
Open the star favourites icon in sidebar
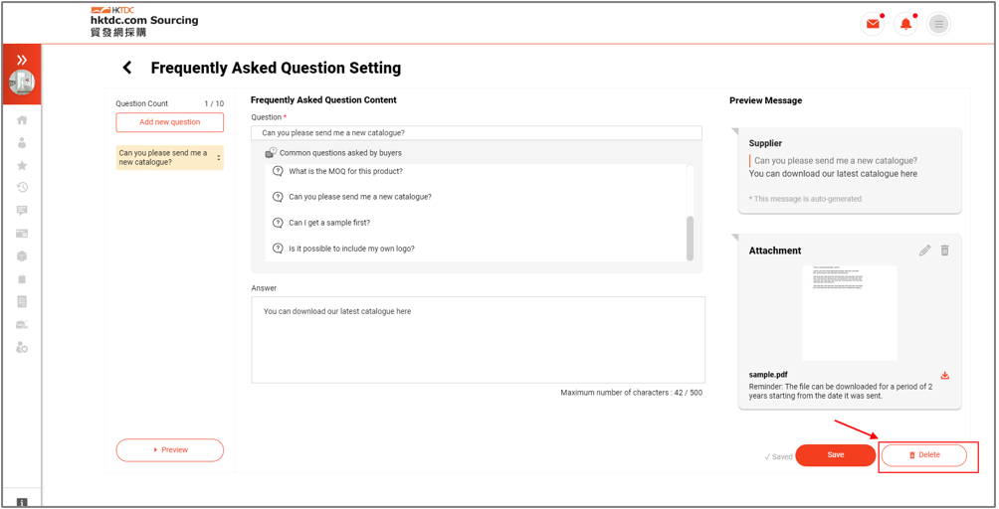click(x=22, y=165)
